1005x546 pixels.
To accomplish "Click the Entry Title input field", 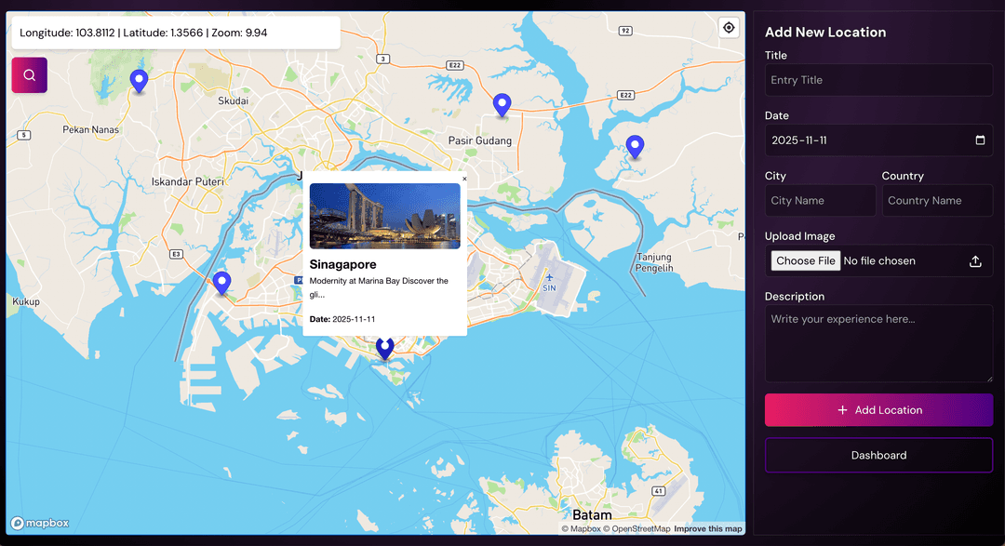I will point(878,80).
